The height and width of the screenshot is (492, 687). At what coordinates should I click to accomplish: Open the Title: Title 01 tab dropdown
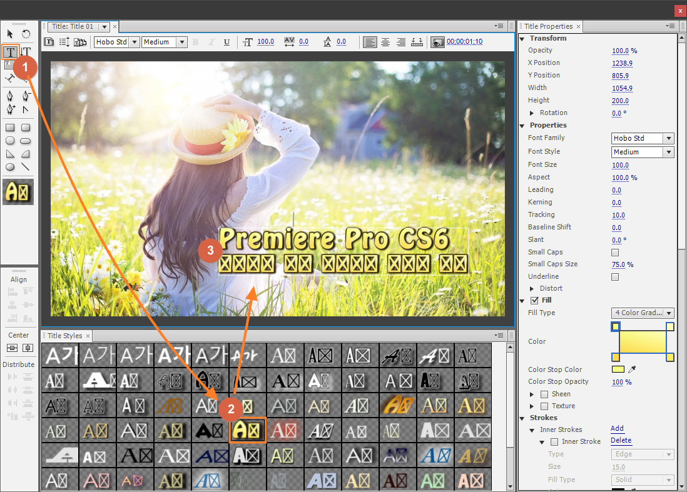point(104,27)
